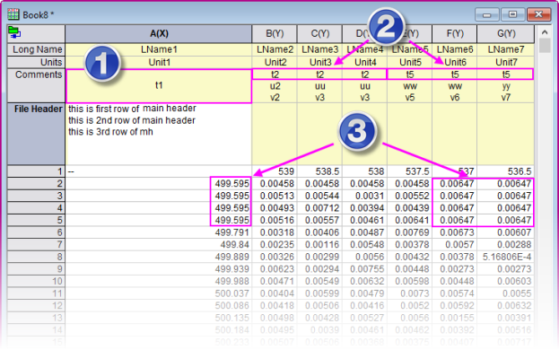This screenshot has height=350, width=559.
Task: Click cell 0.0031 in column D
Action: (364, 196)
